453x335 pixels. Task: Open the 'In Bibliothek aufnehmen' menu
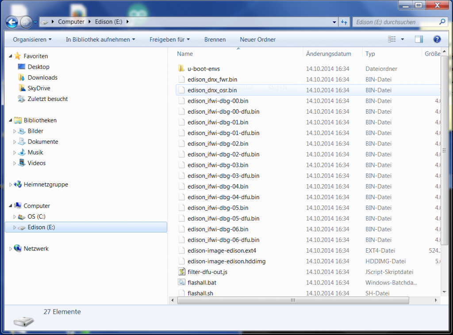click(100, 39)
